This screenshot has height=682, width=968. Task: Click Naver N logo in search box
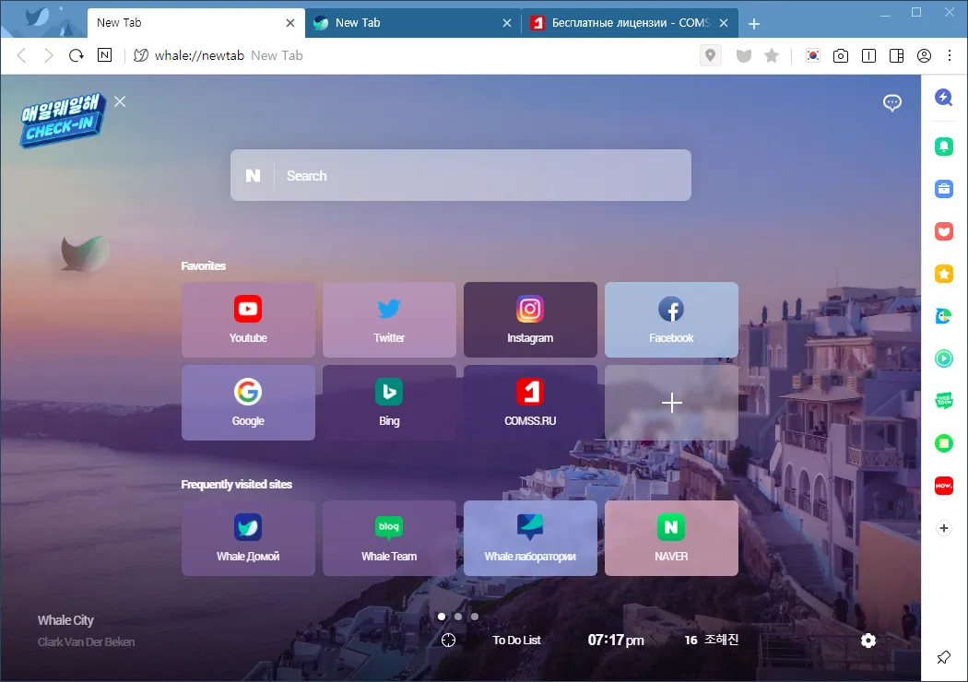pyautogui.click(x=253, y=176)
